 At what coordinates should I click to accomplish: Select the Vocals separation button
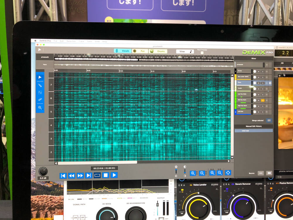122,51
